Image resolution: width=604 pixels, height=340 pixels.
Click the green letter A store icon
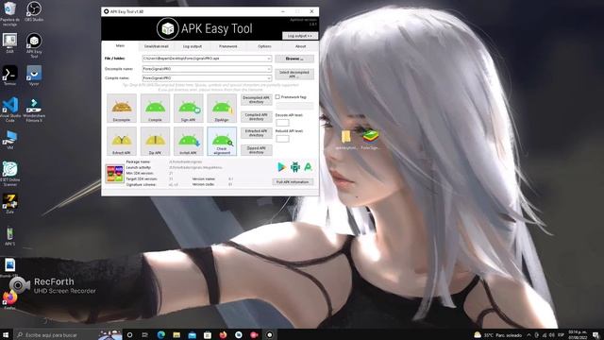309,167
